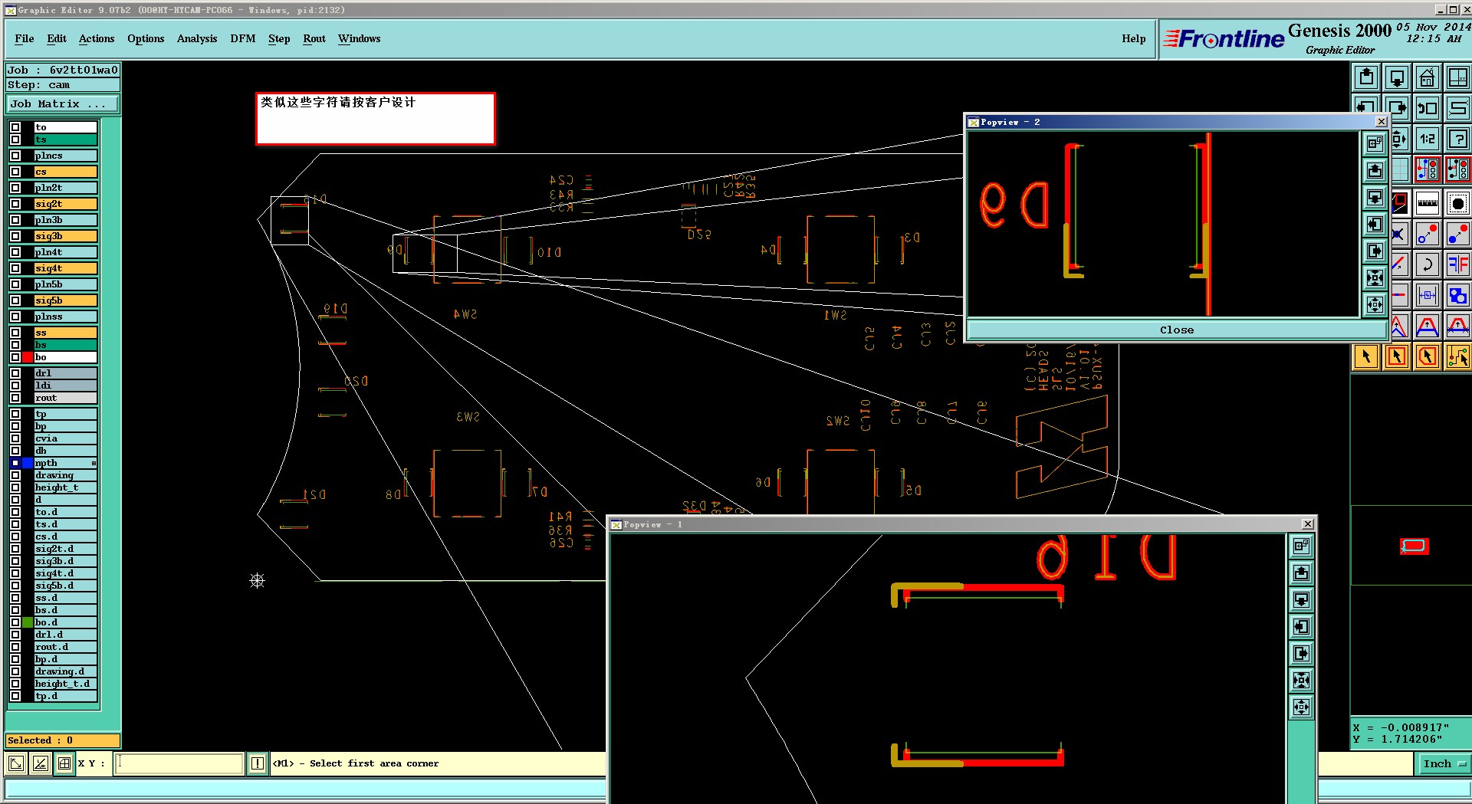
Task: Click zoom in arrows icon in Popview 1
Action: 1301,680
